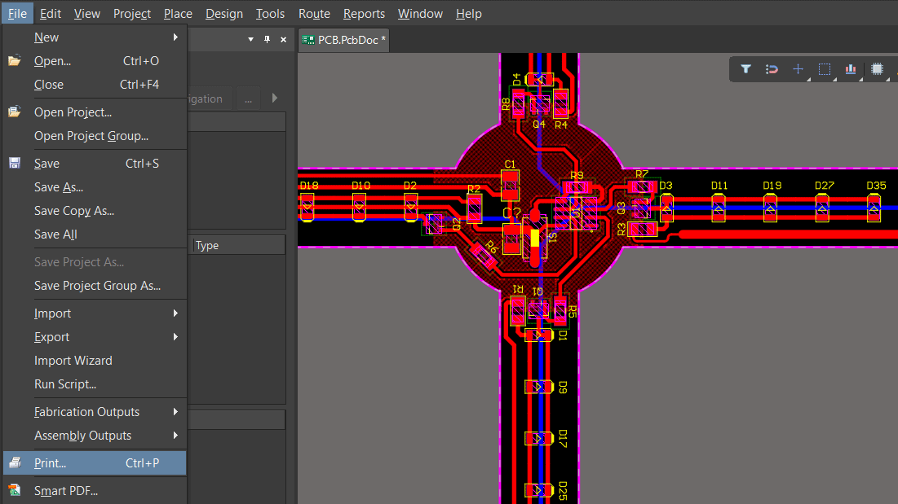
Task: Click the align objects icon
Action: pyautogui.click(x=851, y=69)
